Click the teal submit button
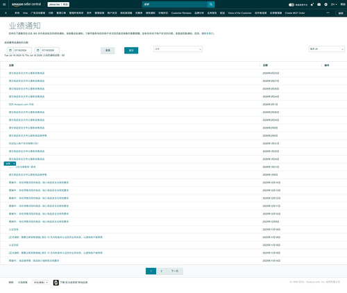347x293 pixels. (131, 51)
